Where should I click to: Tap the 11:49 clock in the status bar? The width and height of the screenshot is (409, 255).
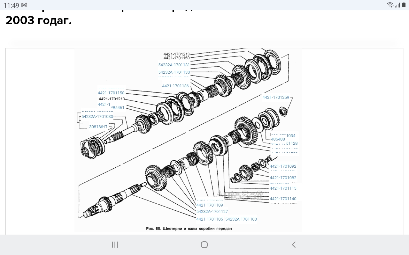point(12,5)
